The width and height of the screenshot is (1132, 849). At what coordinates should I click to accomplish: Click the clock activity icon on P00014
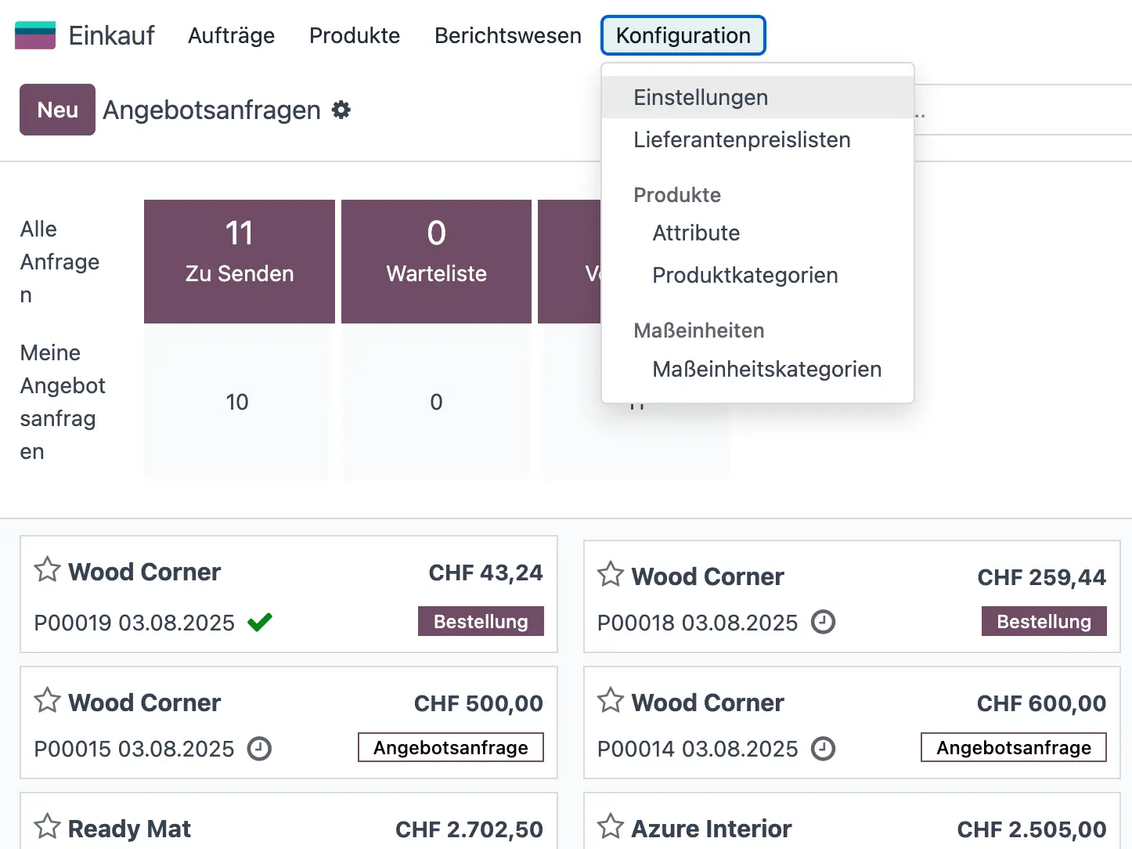[x=823, y=749]
